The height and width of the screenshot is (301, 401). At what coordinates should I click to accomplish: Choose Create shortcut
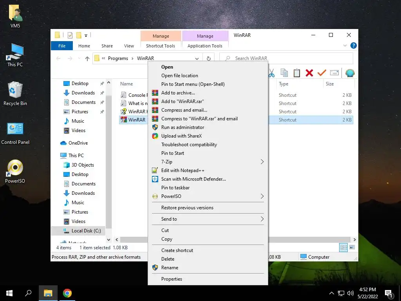tap(208, 250)
